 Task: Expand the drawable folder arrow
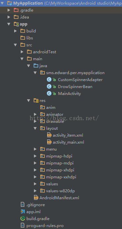point(35,121)
